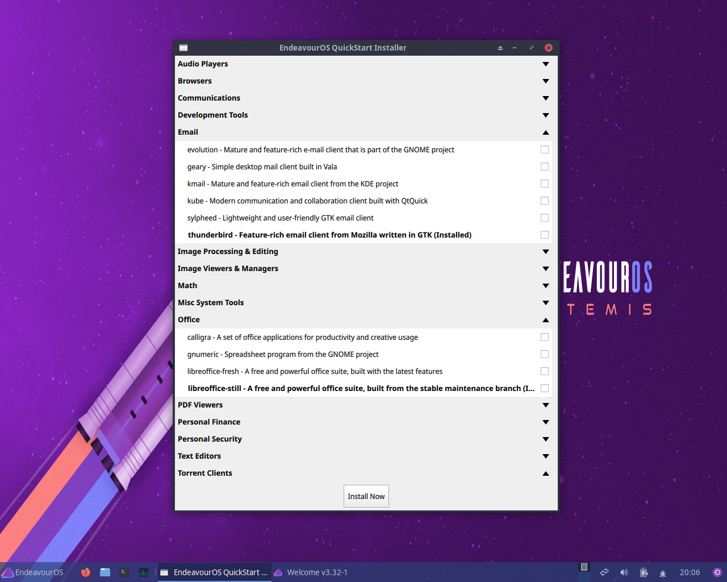Shade the QuickStart Installer window
727x582 pixels.
pos(500,48)
